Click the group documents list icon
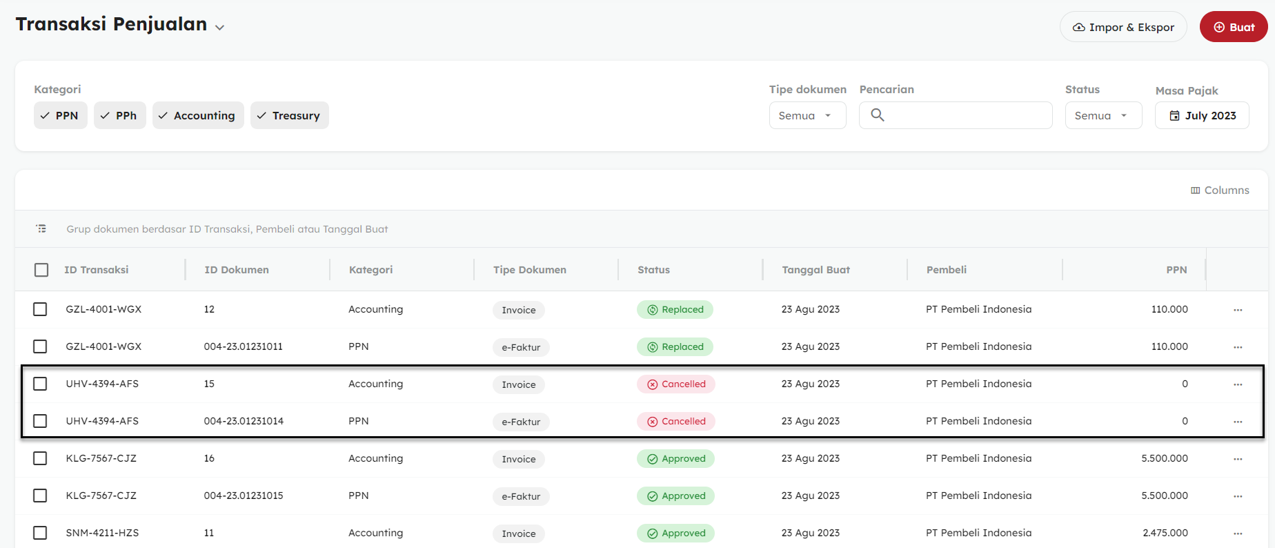 click(x=41, y=228)
